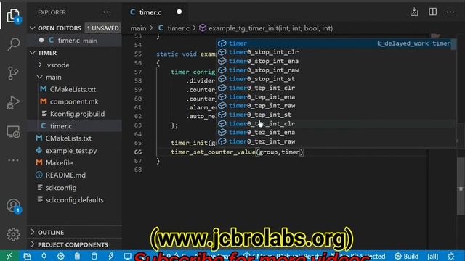Image resolution: width=465 pixels, height=261 pixels.
Task: Click the select port plug icon
Action: point(44,256)
